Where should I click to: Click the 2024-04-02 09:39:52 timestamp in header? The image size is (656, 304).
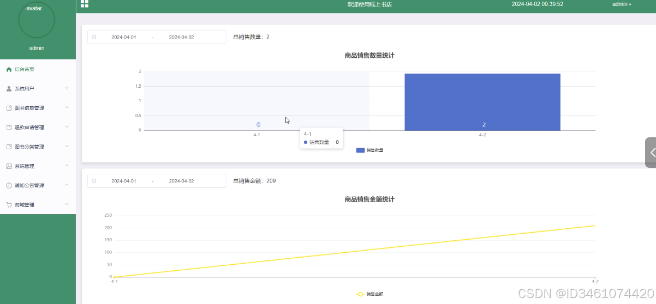pos(538,4)
